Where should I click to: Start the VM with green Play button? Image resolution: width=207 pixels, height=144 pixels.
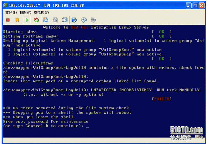[x=27, y=20]
